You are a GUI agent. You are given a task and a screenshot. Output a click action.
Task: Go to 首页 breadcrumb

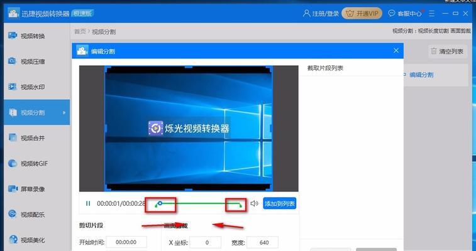(x=80, y=31)
